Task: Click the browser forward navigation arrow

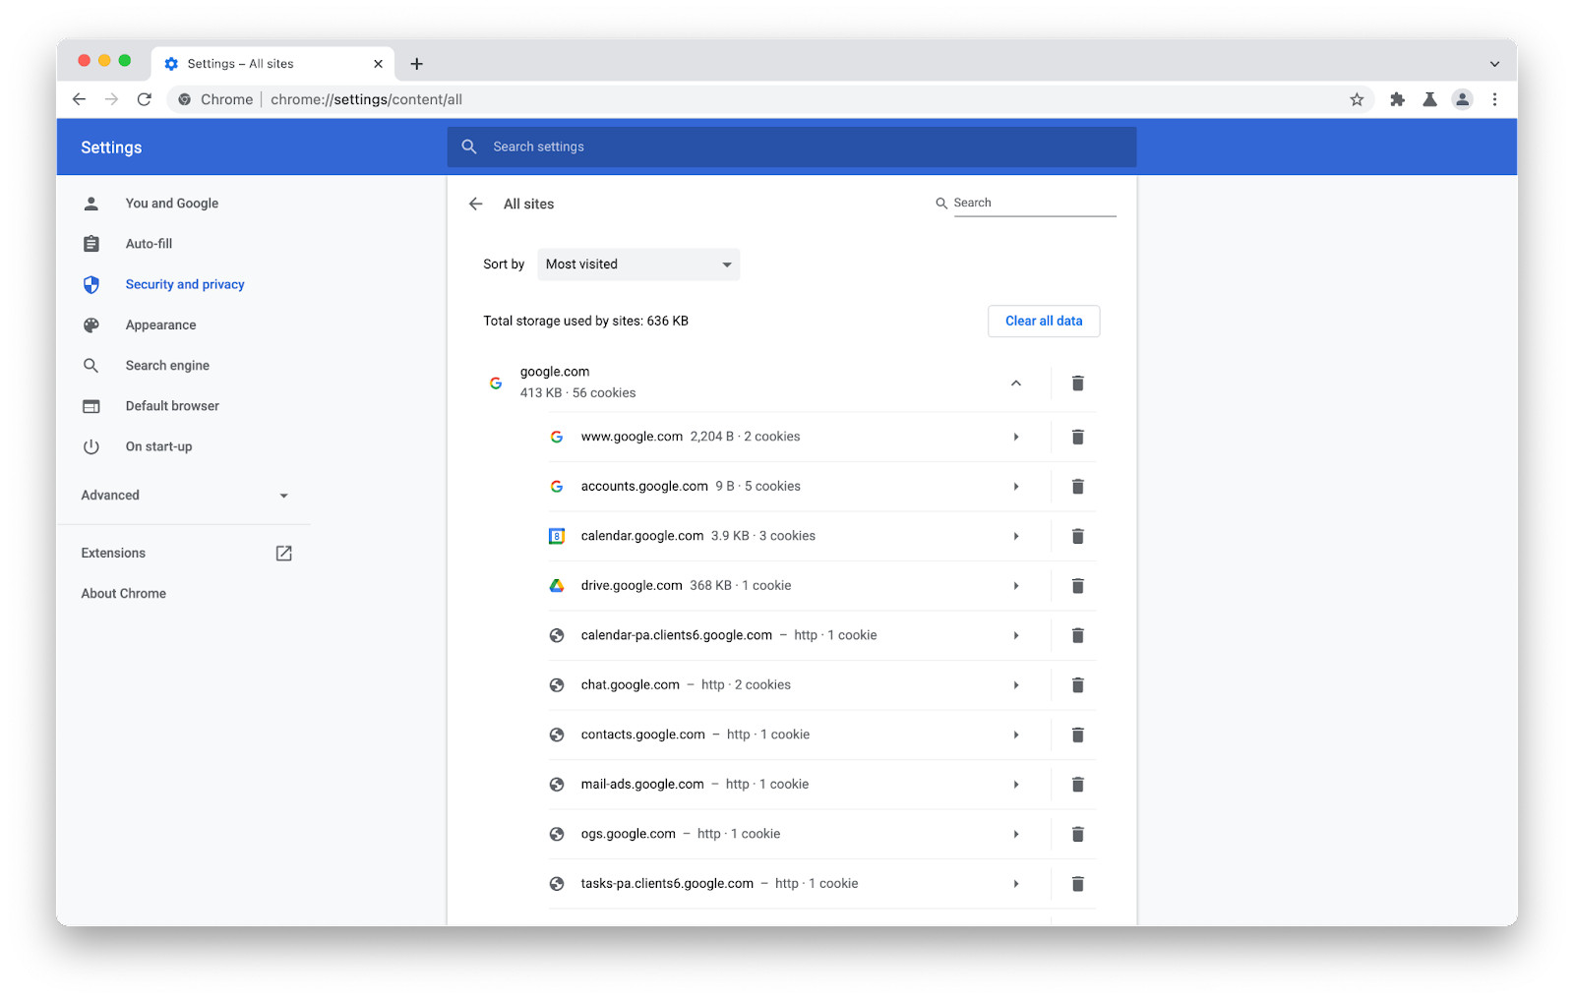Action: coord(112,99)
